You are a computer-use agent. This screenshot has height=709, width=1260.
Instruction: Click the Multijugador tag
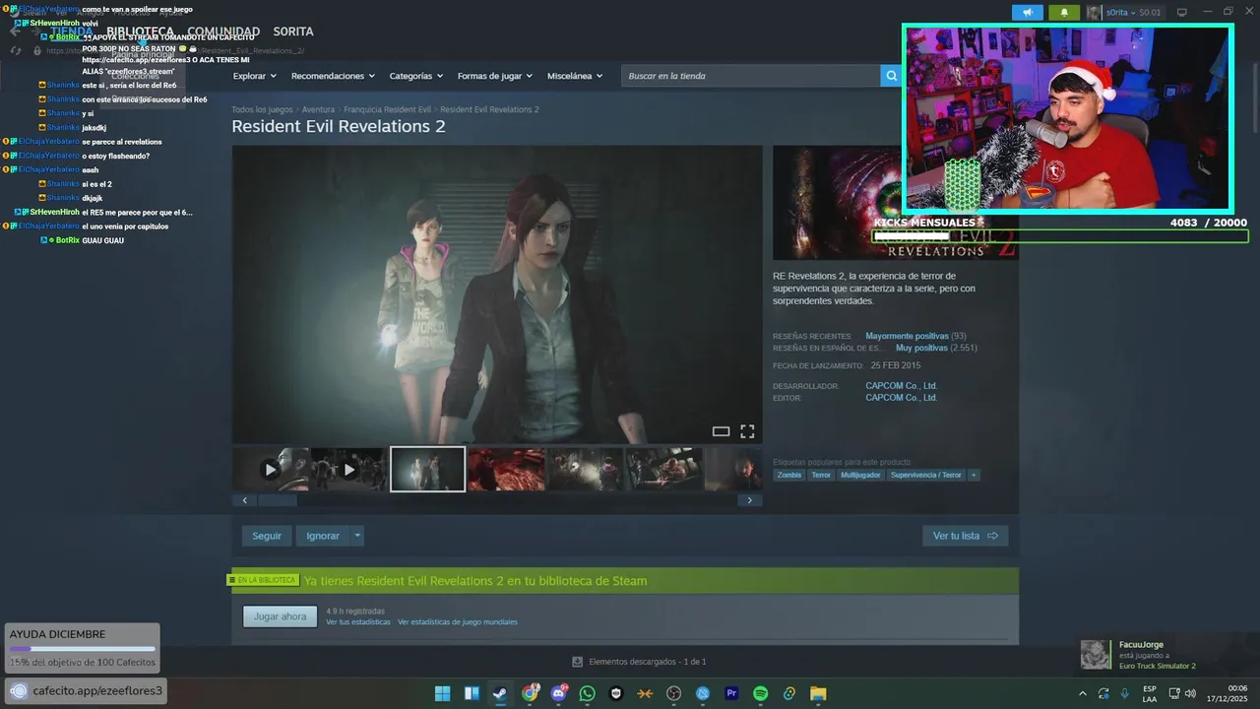[x=860, y=475]
